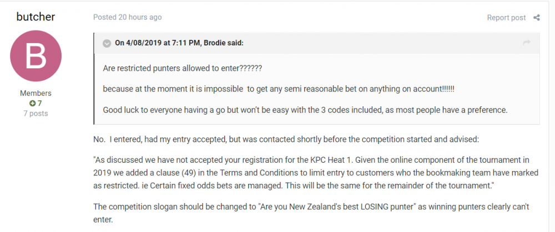Viewport: 555px width, 232px height.
Task: Click the Report post link
Action: click(x=506, y=18)
